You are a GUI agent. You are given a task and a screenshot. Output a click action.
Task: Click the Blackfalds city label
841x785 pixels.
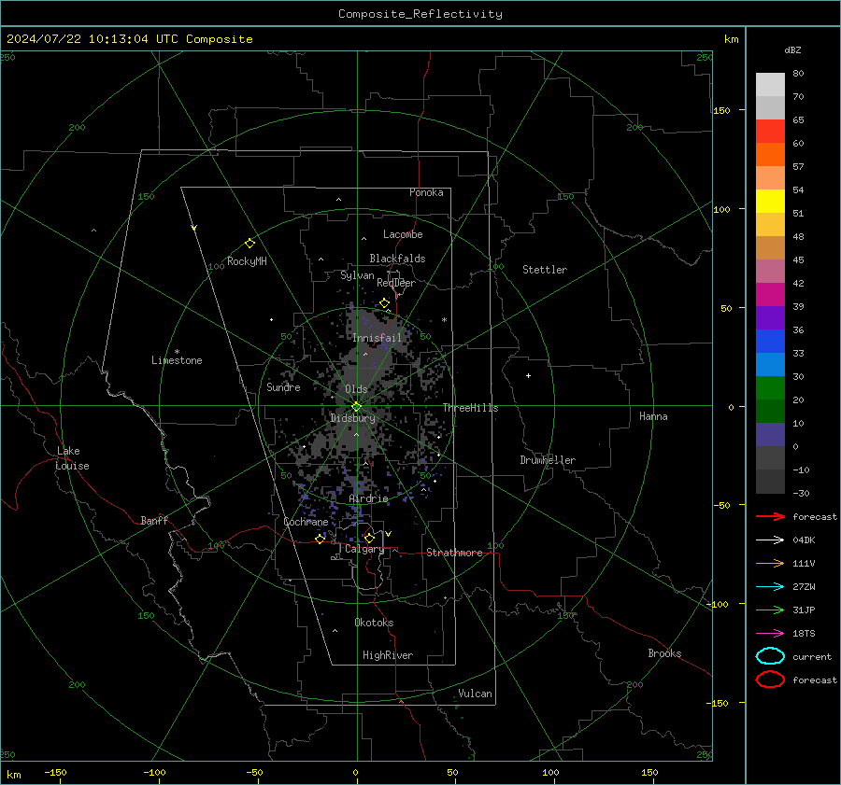(x=397, y=259)
